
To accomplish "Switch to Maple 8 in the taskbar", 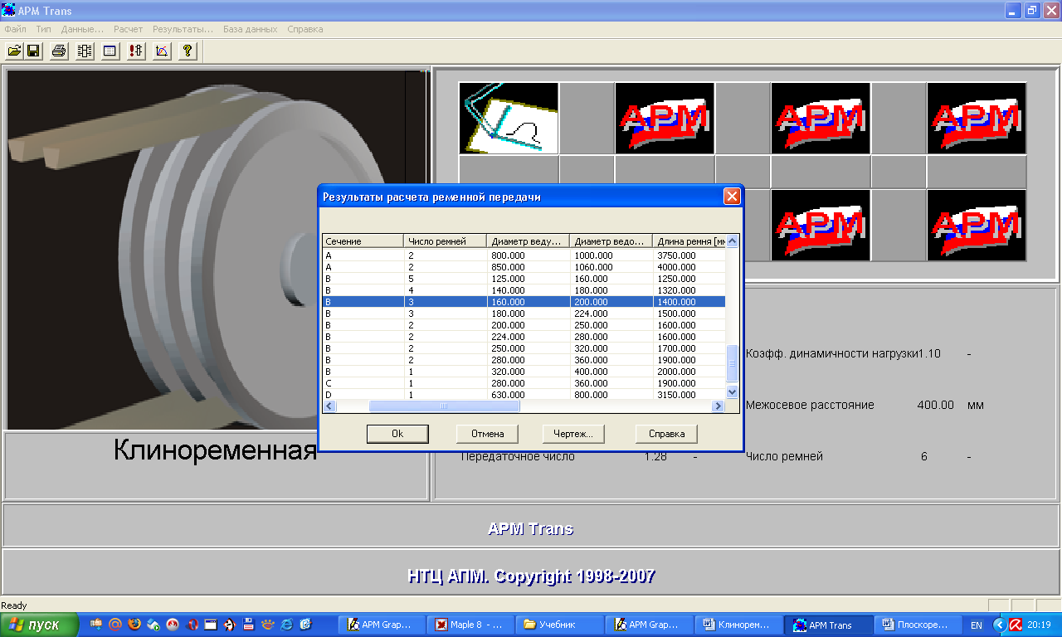I will click(x=470, y=625).
